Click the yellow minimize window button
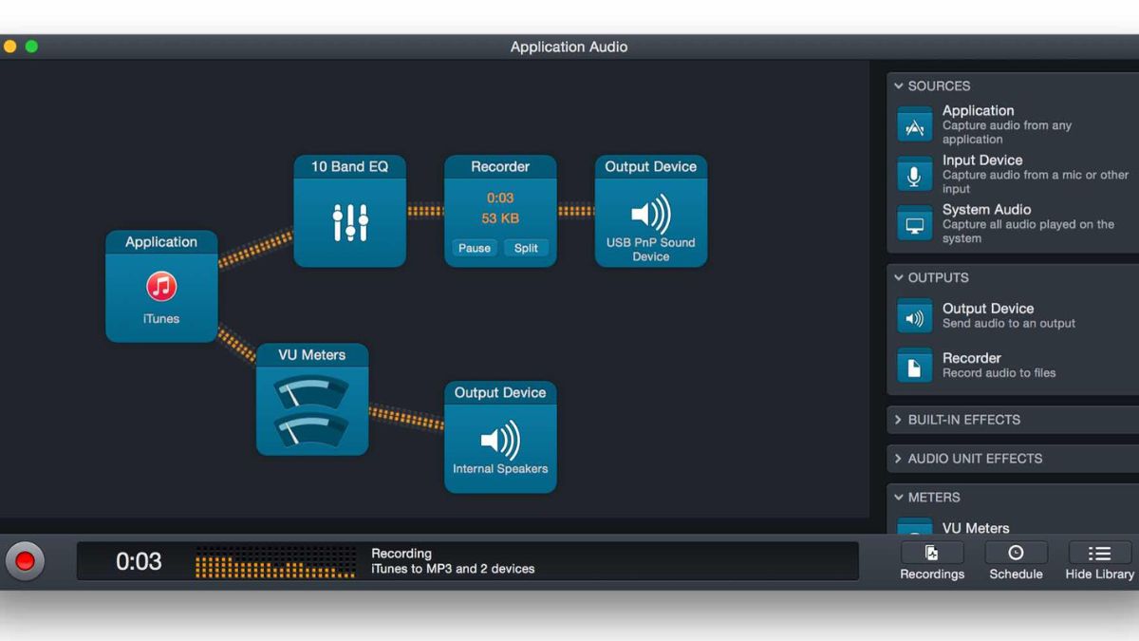The image size is (1139, 641). (9, 46)
